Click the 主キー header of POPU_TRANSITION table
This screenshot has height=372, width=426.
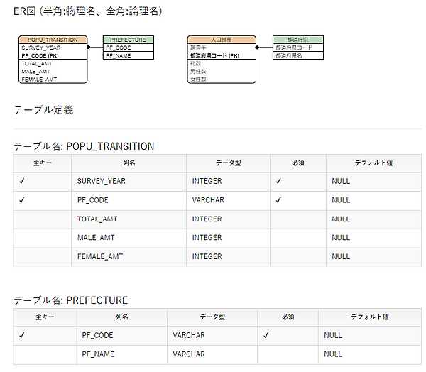point(43,163)
